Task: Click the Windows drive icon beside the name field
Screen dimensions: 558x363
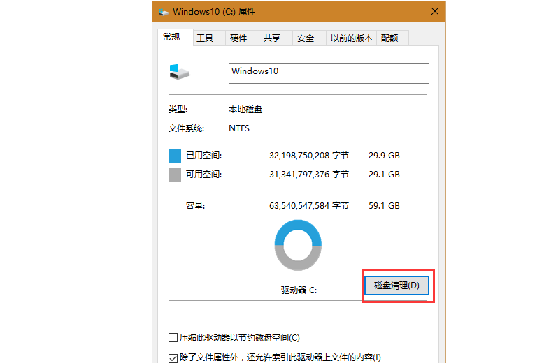Action: [x=179, y=72]
